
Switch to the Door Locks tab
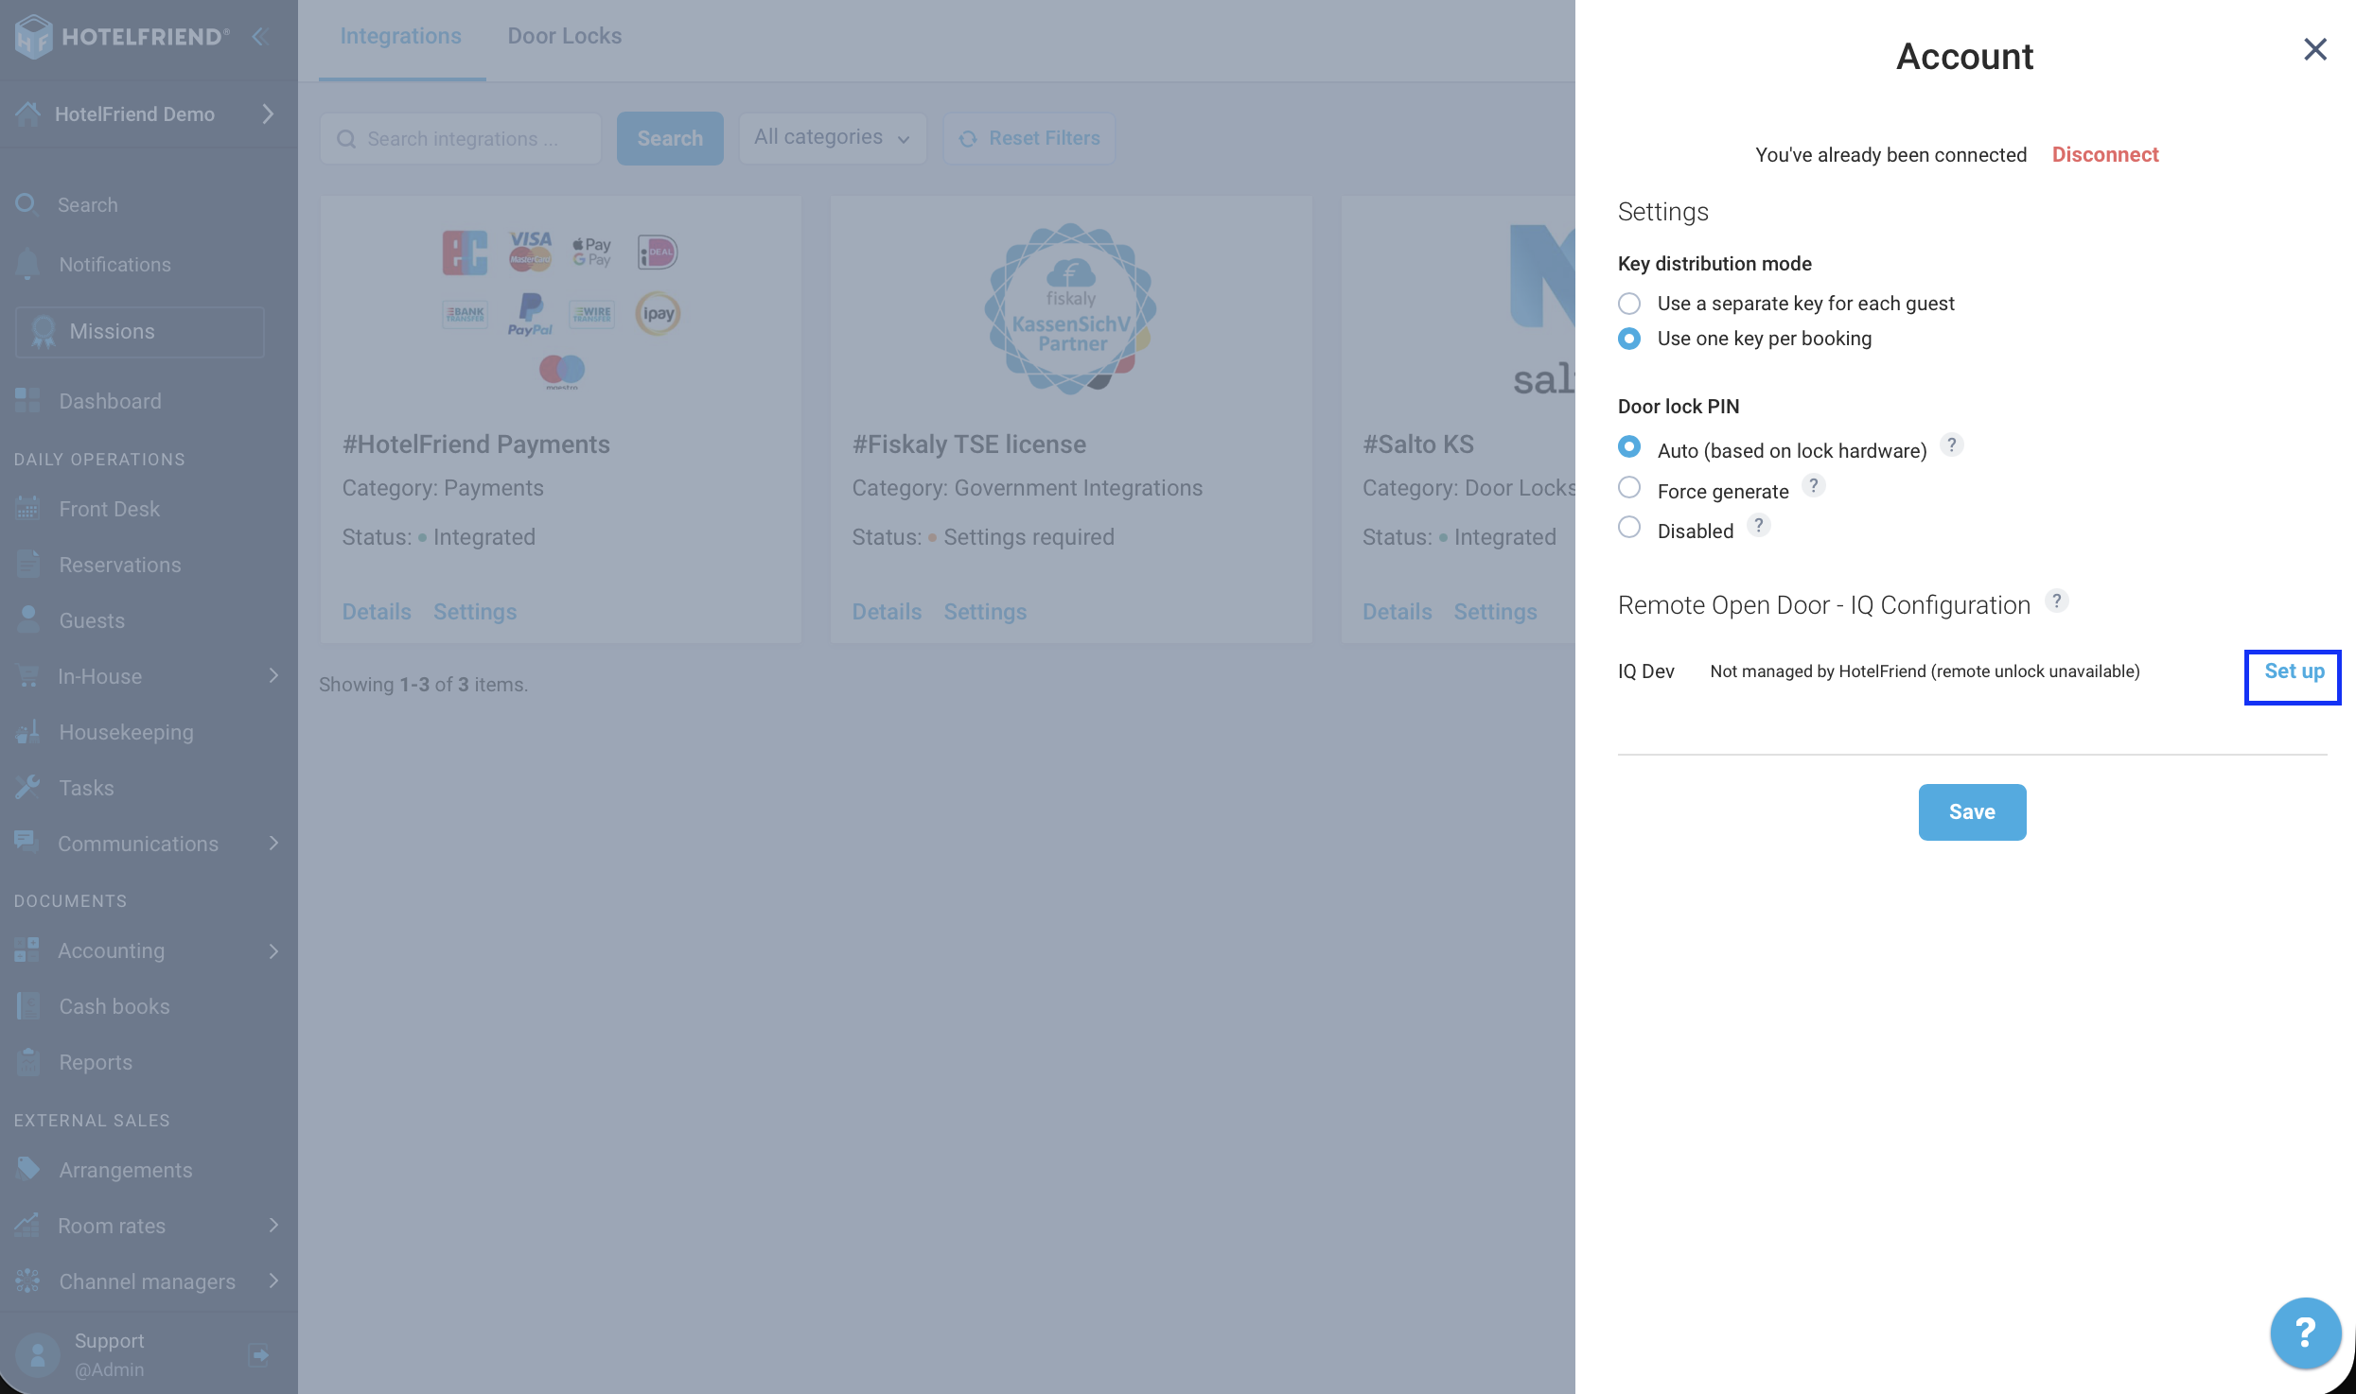[x=565, y=36]
